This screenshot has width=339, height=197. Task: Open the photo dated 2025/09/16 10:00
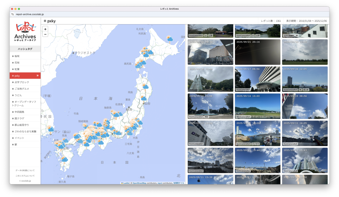pyautogui.click(x=258, y=106)
